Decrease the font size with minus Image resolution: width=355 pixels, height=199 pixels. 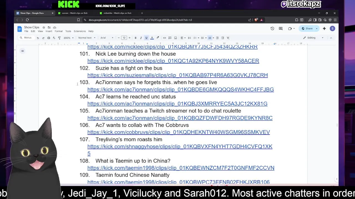119,38
